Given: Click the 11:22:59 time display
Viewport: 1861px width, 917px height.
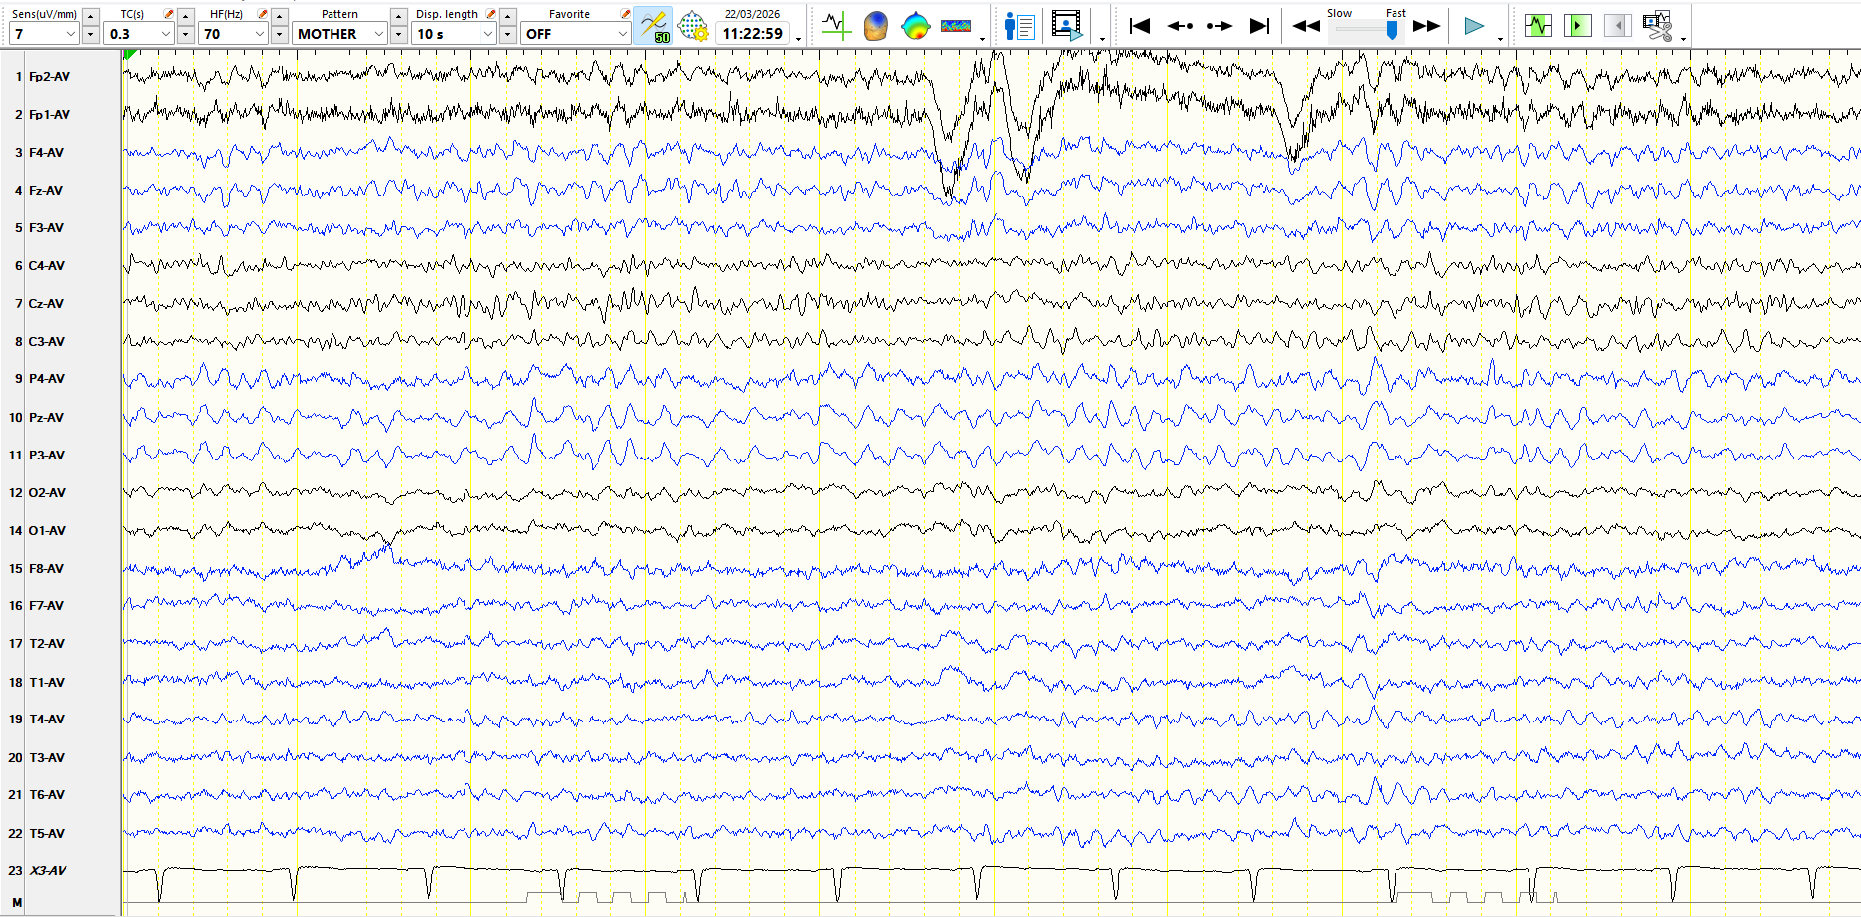Looking at the screenshot, I should pos(752,34).
